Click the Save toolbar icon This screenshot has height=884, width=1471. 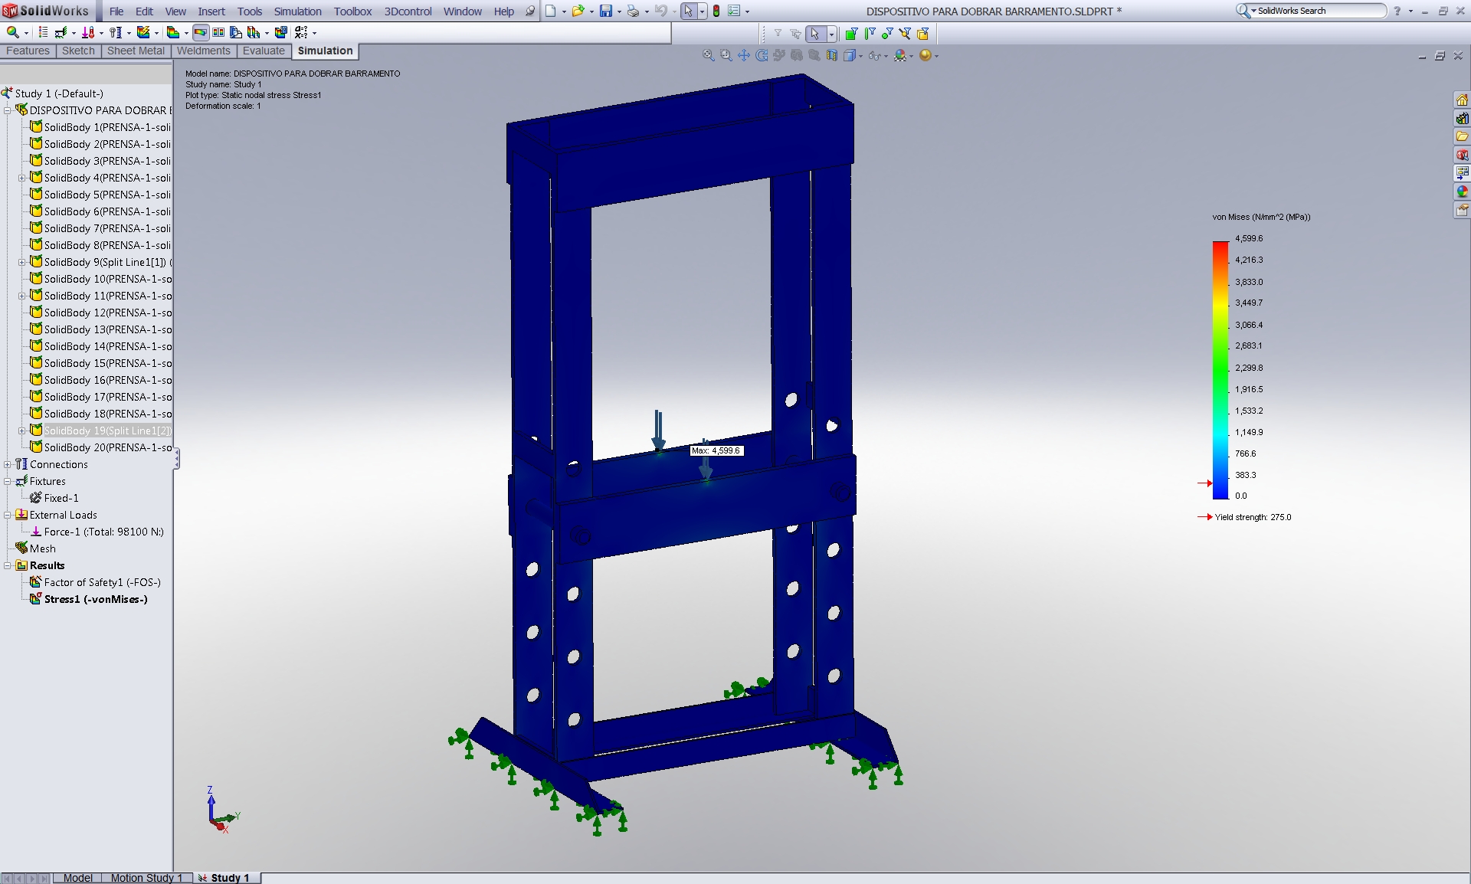tap(605, 11)
